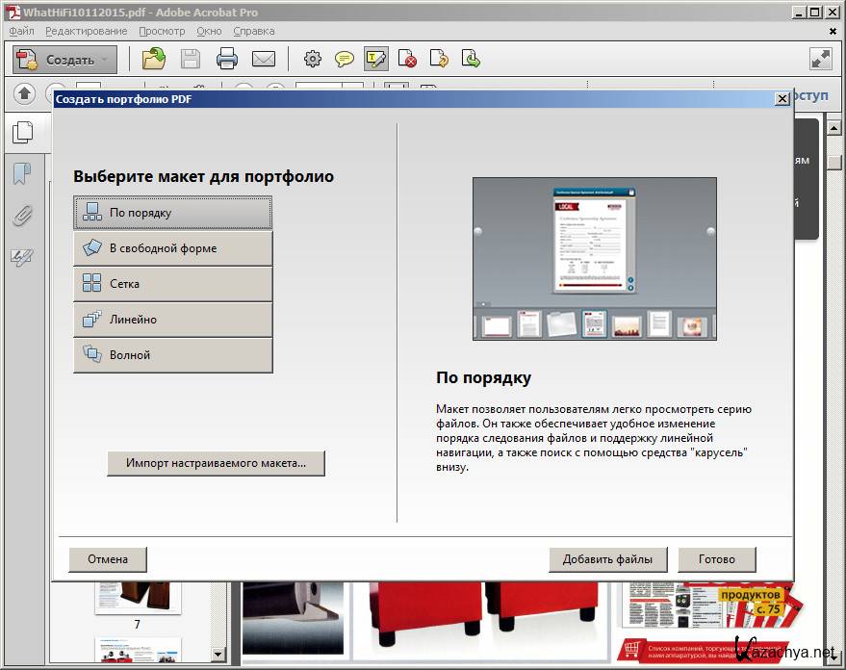This screenshot has height=670, width=846.
Task: Open the «Редактирование» menu
Action: pos(86,31)
